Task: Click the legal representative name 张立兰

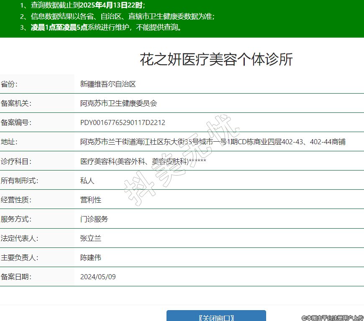Action: point(91,238)
